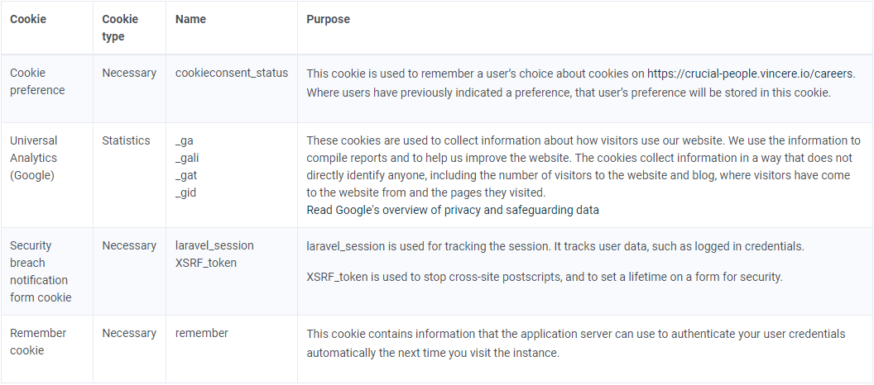Select the Universal Analytics (Google) row label
The height and width of the screenshot is (385, 874).
[33, 158]
